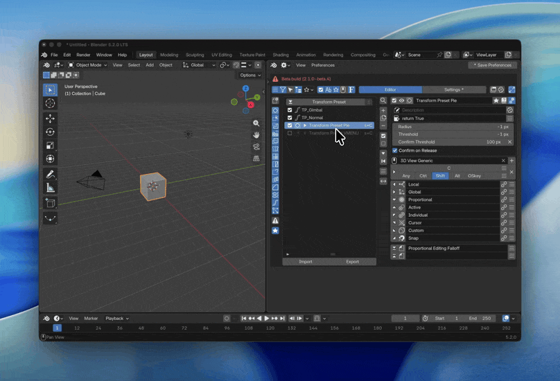
Task: Select the Rotate tool
Action: click(50, 132)
